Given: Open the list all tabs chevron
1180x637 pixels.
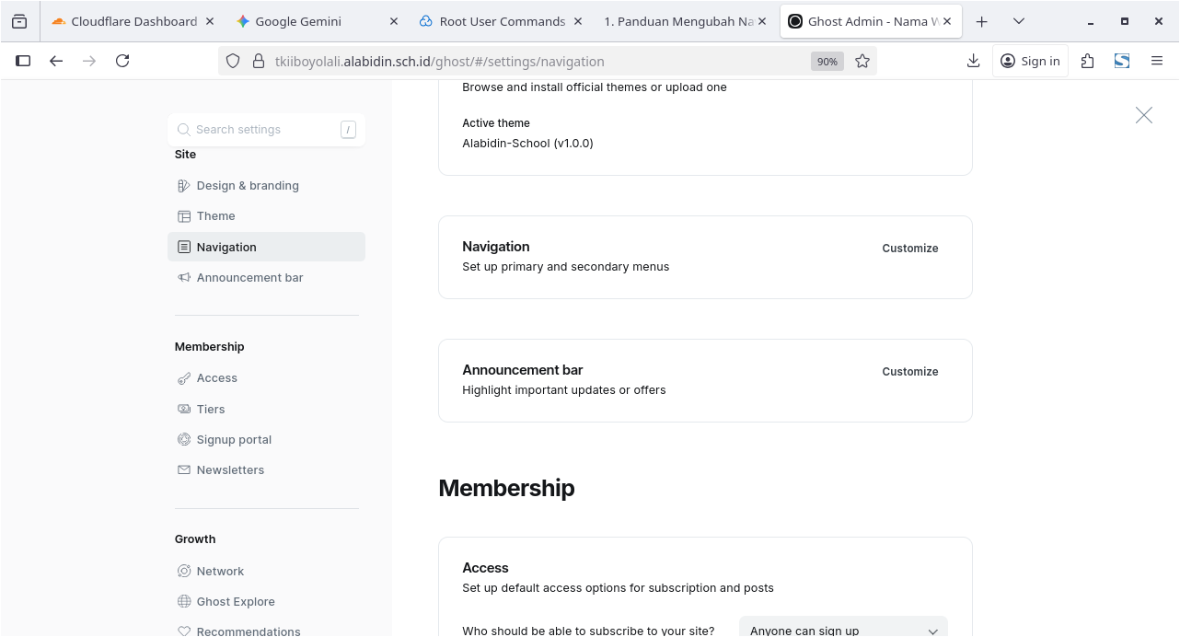Looking at the screenshot, I should [x=1018, y=21].
